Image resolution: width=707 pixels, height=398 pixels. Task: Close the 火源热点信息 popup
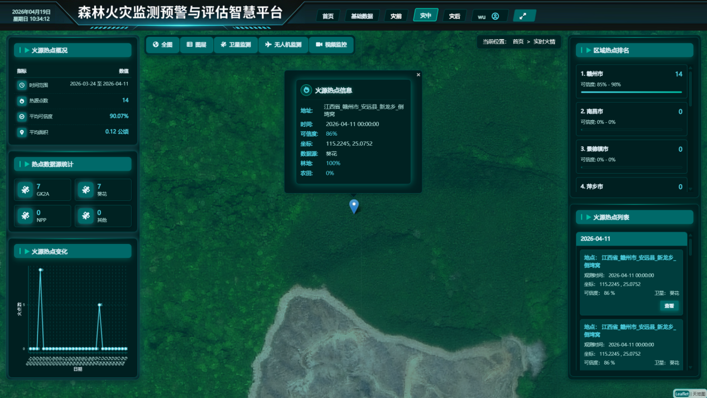coord(418,75)
